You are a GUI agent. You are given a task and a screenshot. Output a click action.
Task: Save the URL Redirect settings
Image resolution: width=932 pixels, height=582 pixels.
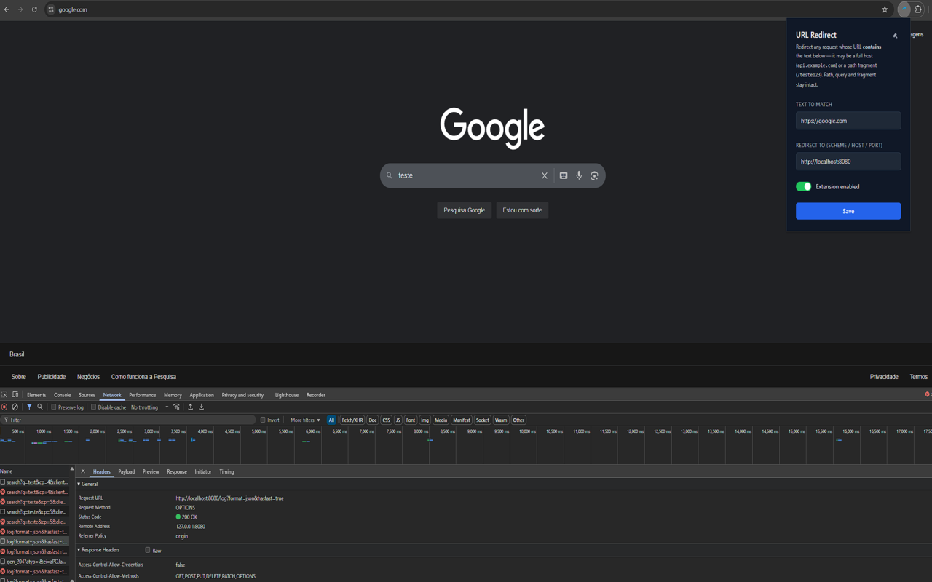tap(848, 211)
